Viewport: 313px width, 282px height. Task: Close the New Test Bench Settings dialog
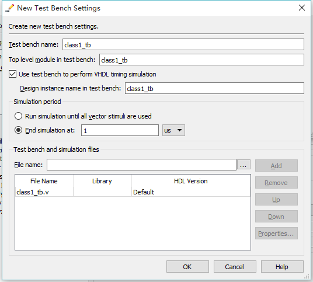coord(302,8)
